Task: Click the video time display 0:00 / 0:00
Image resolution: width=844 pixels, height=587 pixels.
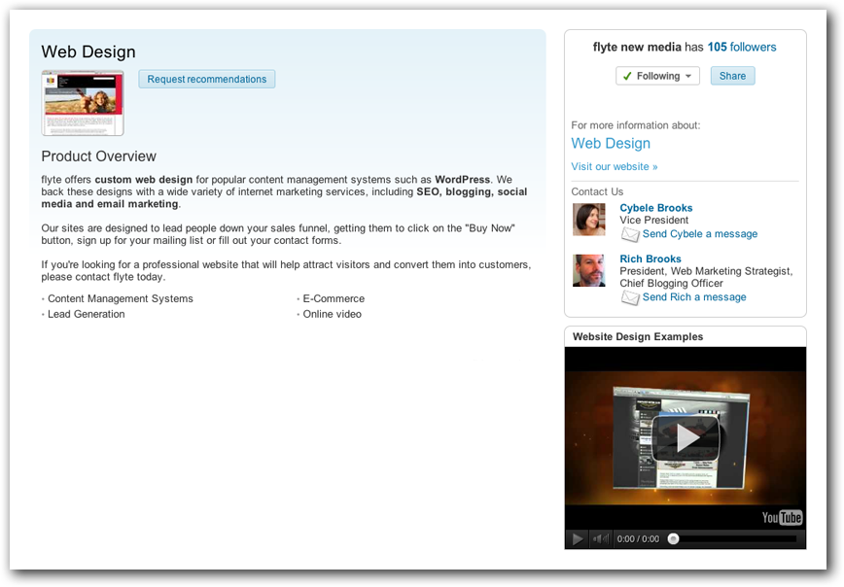Action: coord(638,539)
